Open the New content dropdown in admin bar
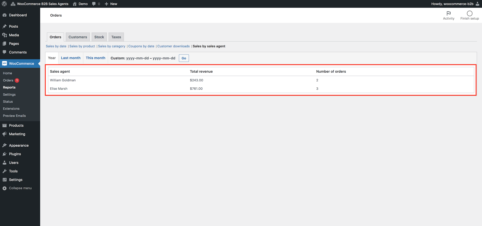482x226 pixels. coord(111,4)
